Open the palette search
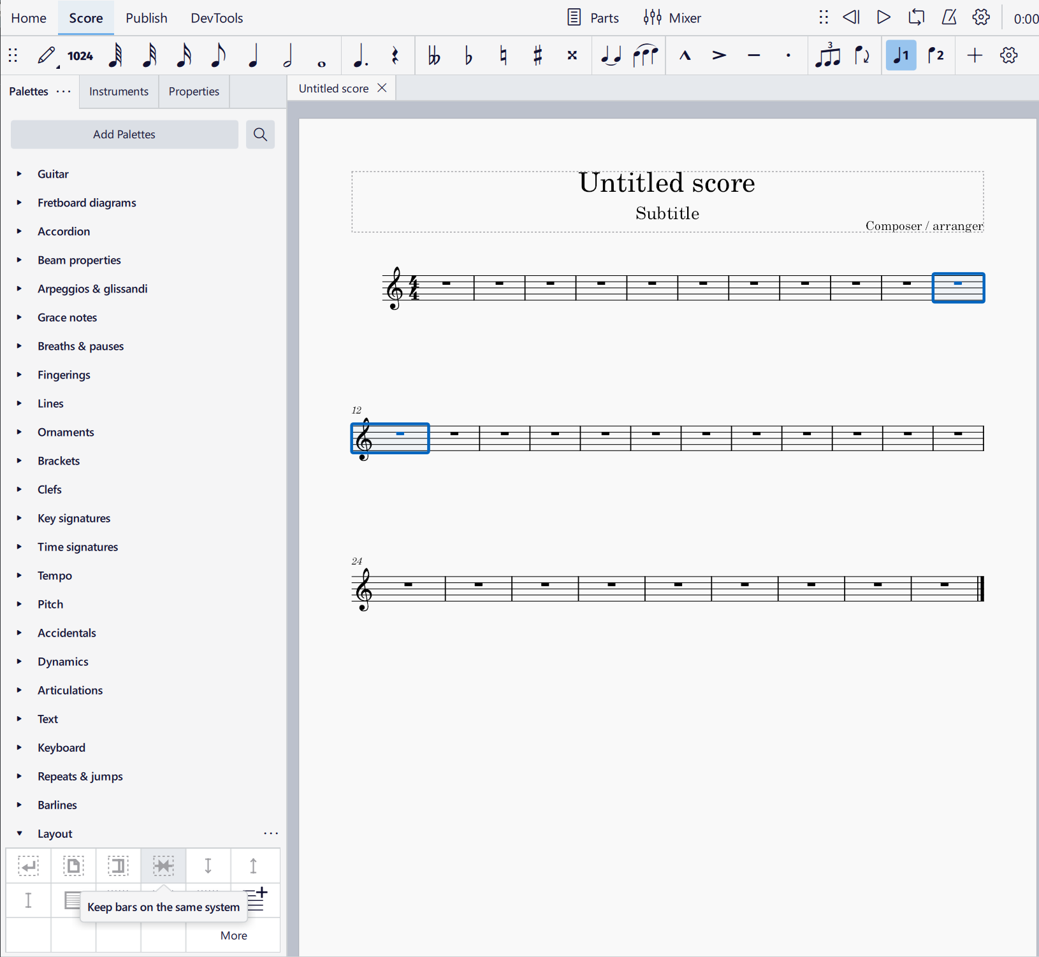This screenshot has width=1039, height=957. [x=260, y=134]
